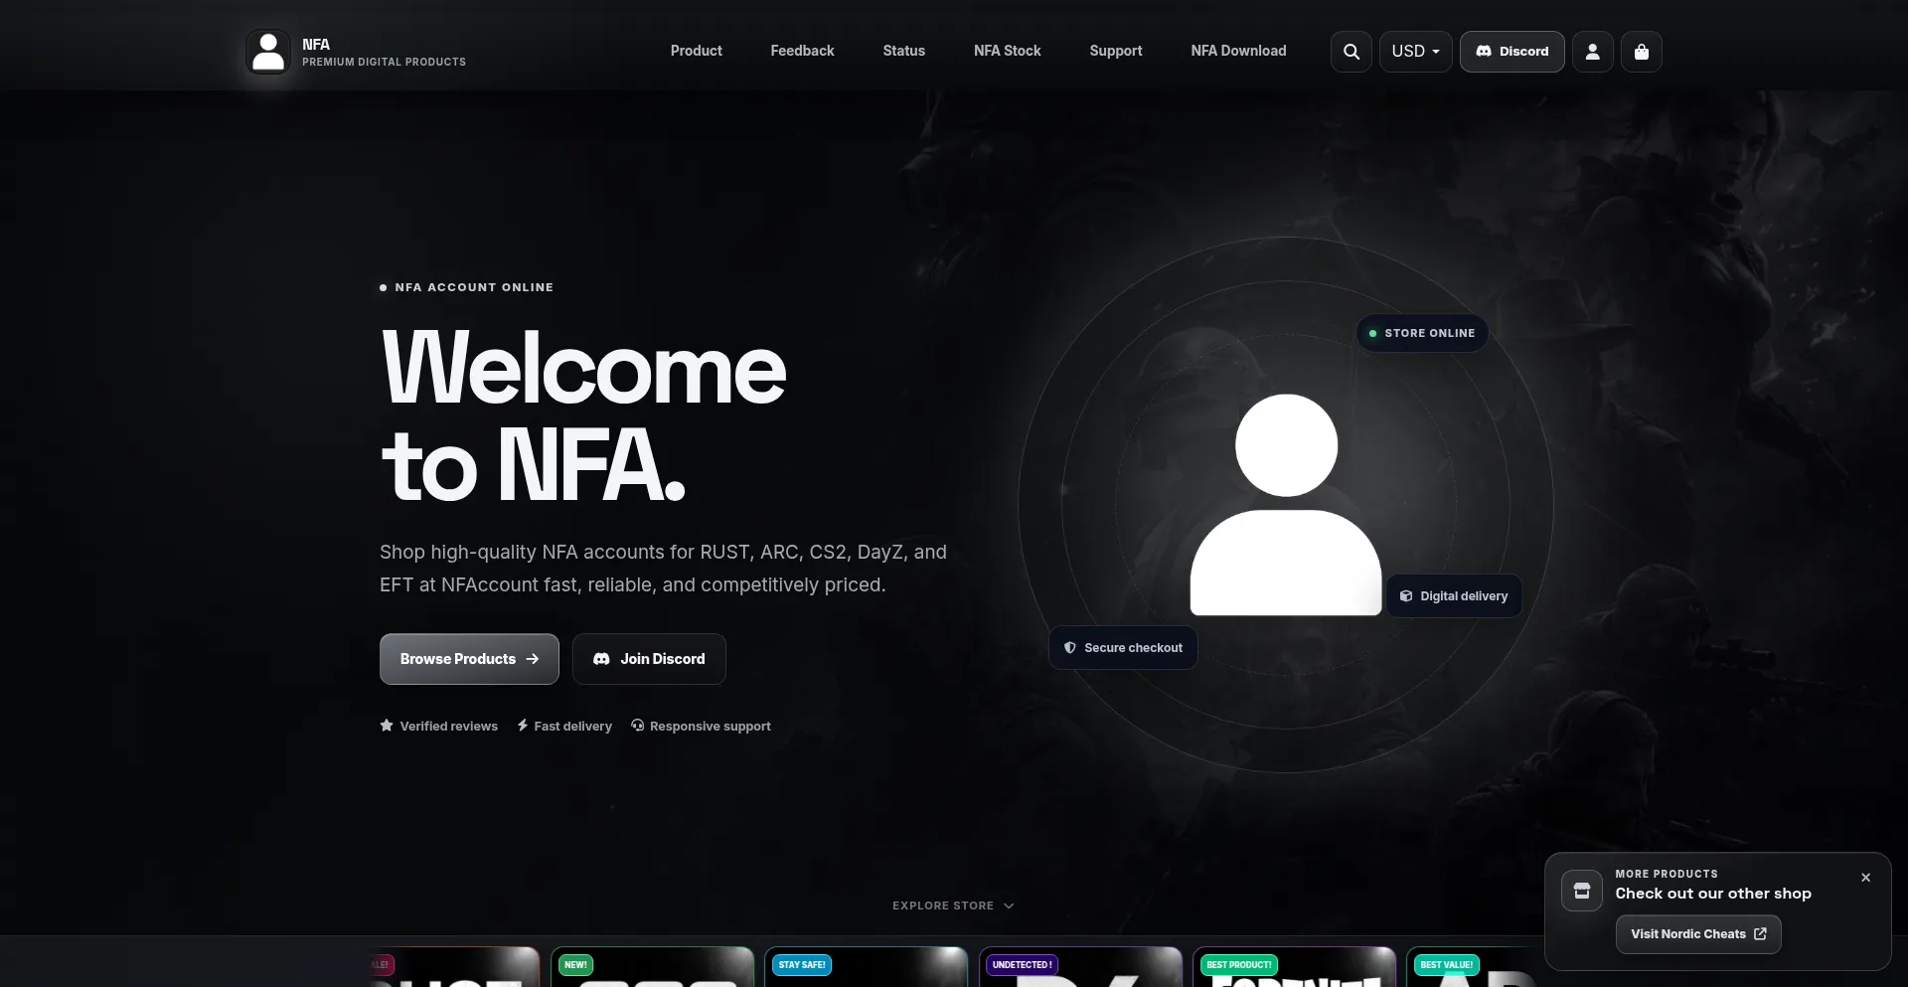Click the 'Check out our other shop' text
Viewport: 1908px width, 987px height.
(x=1713, y=894)
